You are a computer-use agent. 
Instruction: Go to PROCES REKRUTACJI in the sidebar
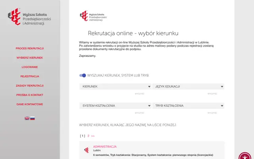[x=30, y=48]
